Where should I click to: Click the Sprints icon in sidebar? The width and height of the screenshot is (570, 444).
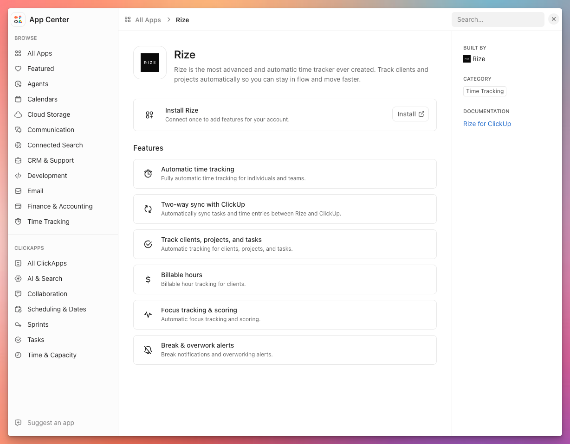(x=18, y=324)
